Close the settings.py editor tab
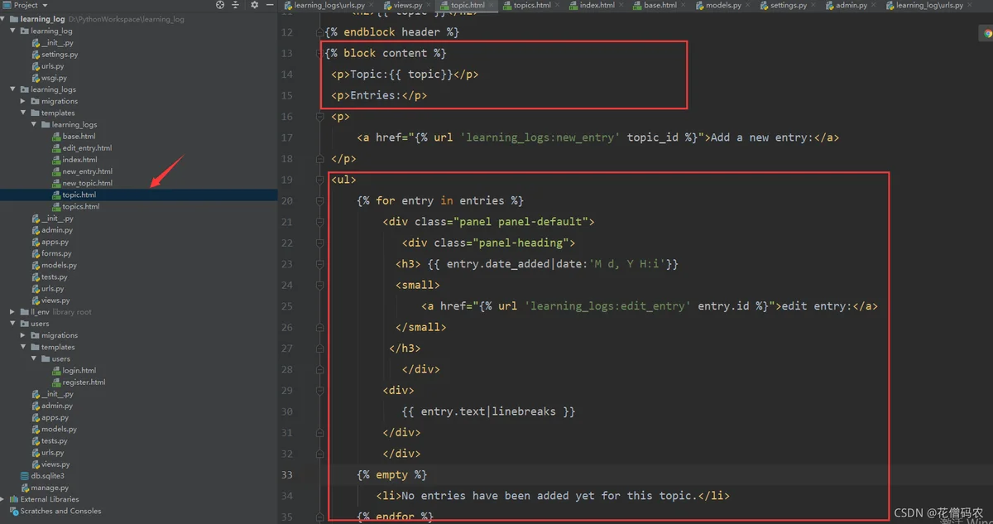The image size is (993, 524). coord(813,6)
